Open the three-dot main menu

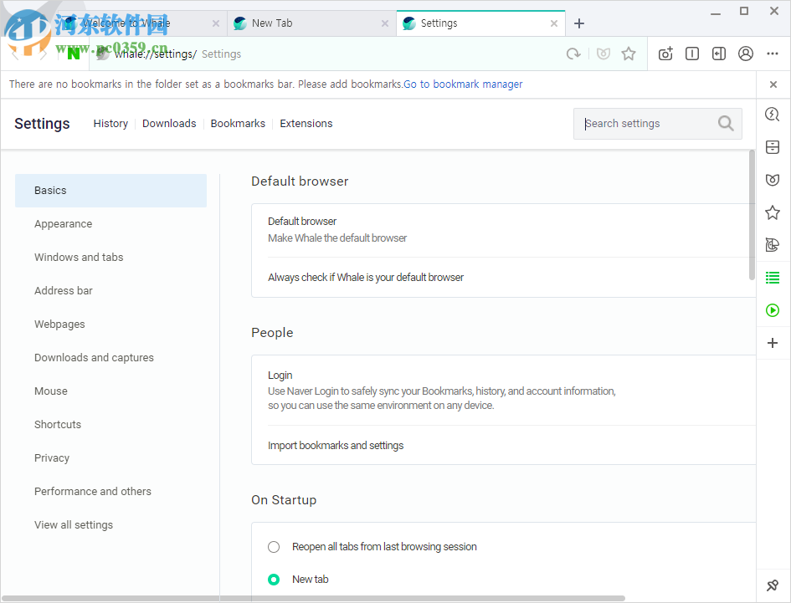coord(773,54)
